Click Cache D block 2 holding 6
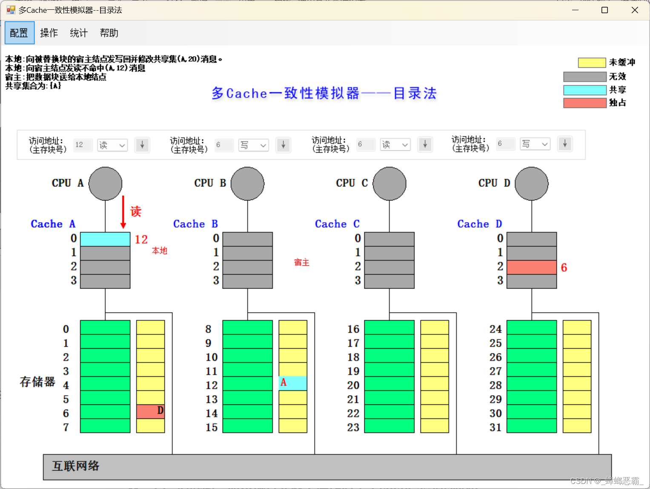This screenshot has width=650, height=489. [532, 267]
